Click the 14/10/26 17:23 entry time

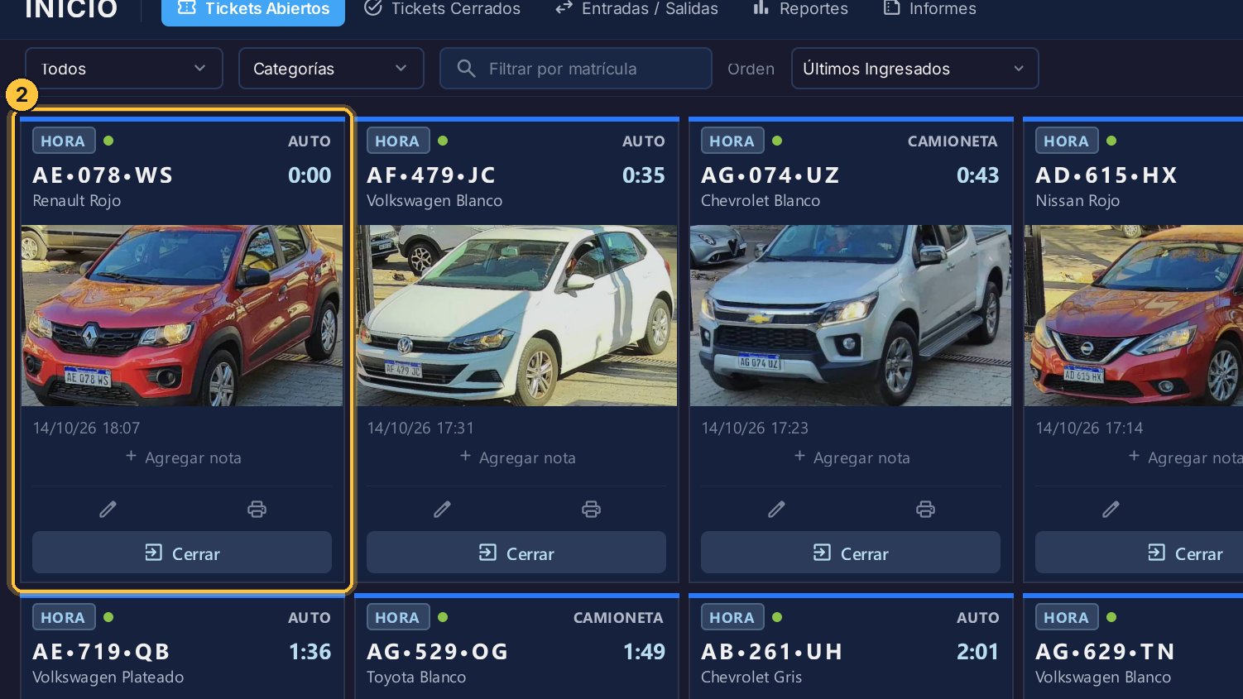755,428
